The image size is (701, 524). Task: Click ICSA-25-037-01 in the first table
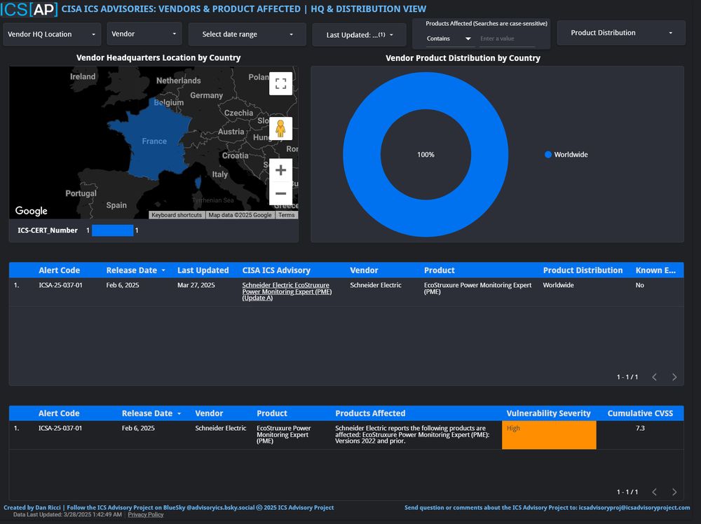click(60, 285)
